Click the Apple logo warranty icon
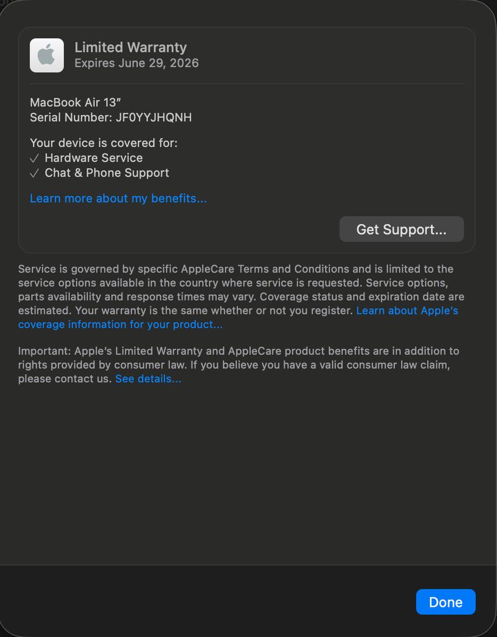 pos(47,55)
